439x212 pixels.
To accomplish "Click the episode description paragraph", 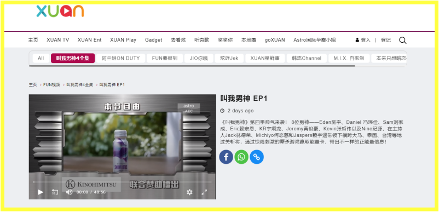I will click(311, 132).
